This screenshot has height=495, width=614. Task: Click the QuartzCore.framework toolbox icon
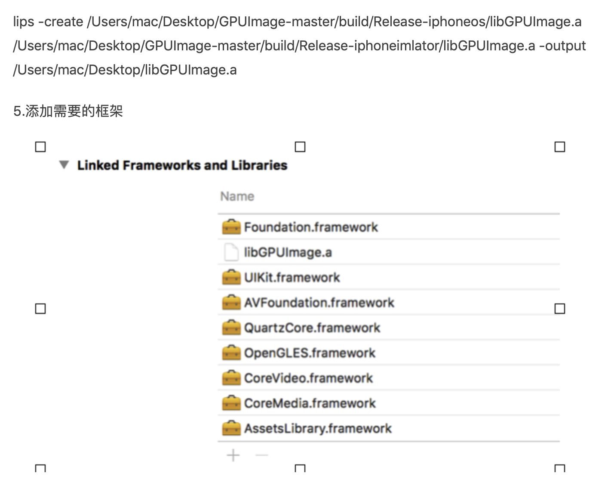tap(231, 328)
